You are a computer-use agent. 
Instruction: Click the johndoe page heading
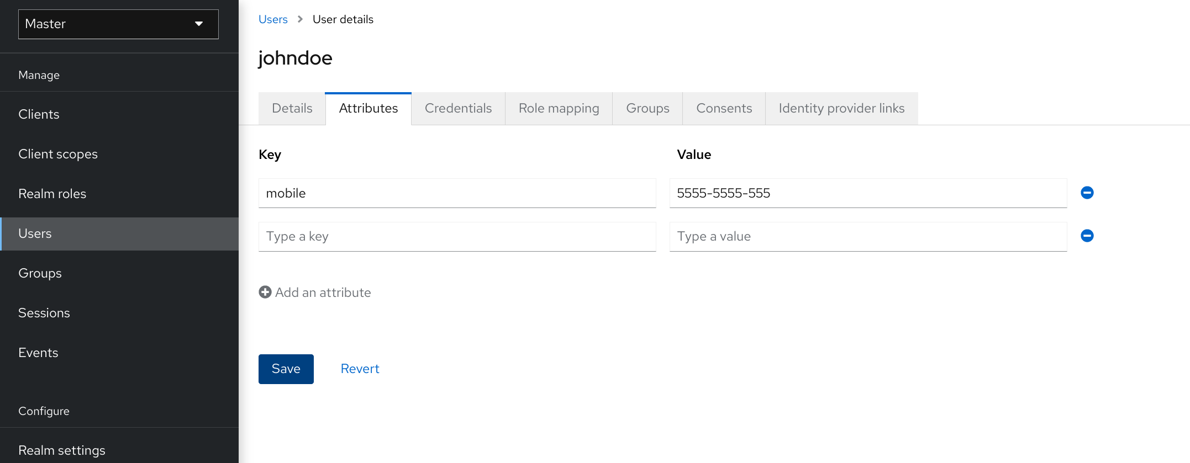[295, 58]
